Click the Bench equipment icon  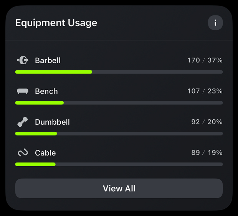point(23,91)
